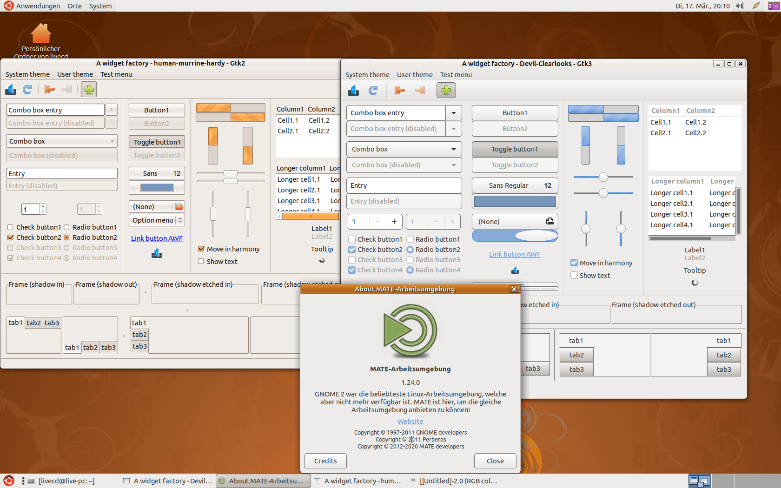The image size is (781, 488).
Task: Click the blue download icon in Gtk3 toolbar
Action: pyautogui.click(x=353, y=90)
